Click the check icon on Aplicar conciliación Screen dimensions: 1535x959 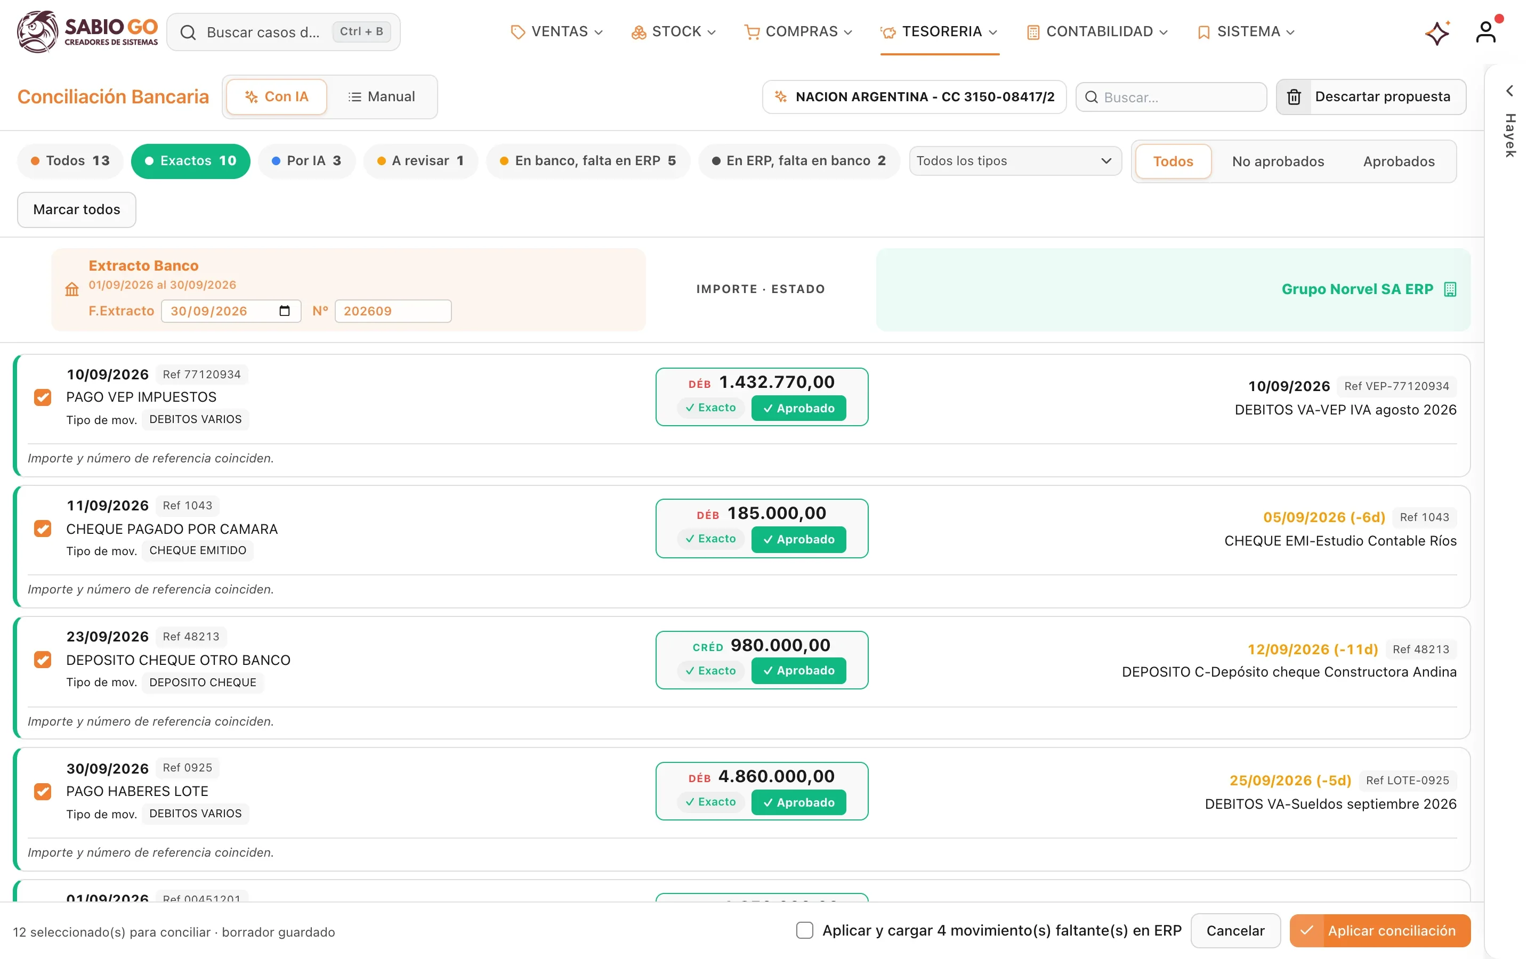click(x=1307, y=930)
